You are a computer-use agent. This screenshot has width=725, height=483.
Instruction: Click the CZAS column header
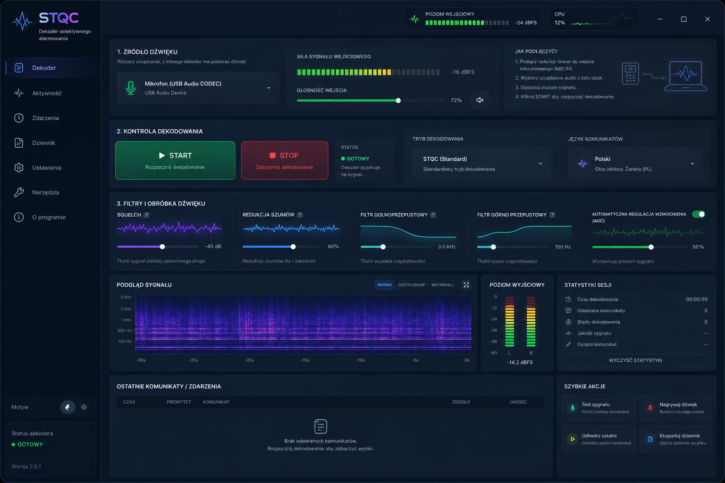129,402
